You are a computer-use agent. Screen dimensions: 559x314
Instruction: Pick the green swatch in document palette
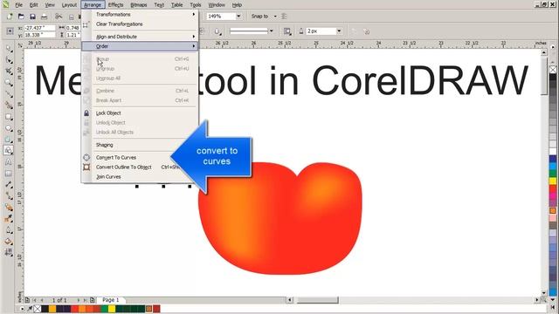pyautogui.click(x=105, y=309)
